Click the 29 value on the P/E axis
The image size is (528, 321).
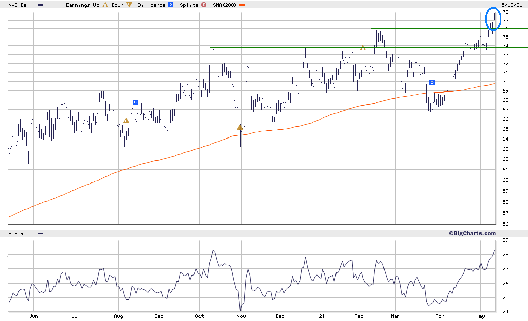pos(505,240)
